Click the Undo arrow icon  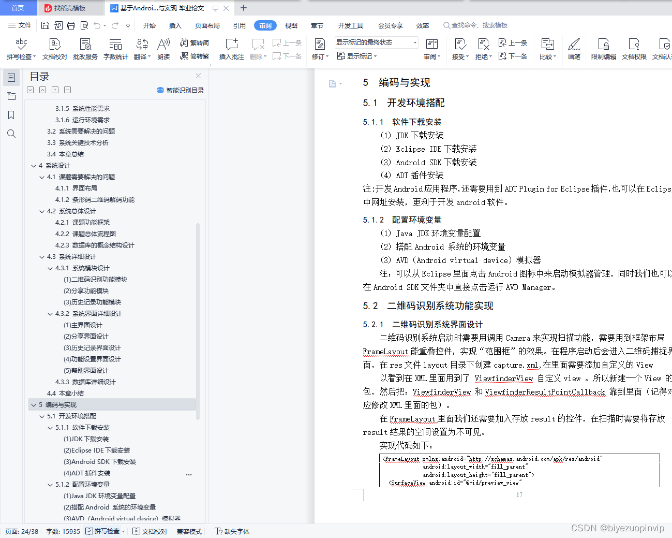97,25
